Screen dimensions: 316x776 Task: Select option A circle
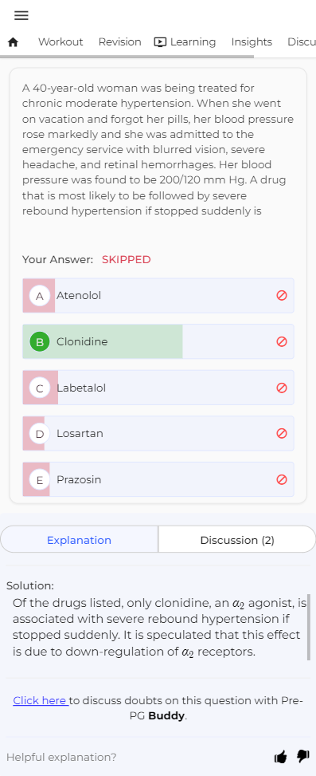click(40, 296)
